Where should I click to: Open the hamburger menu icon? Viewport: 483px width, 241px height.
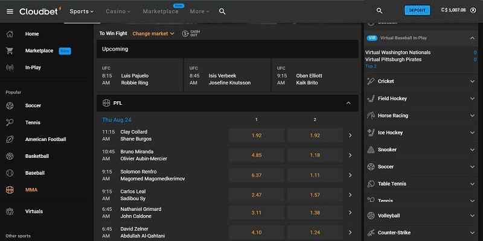point(10,11)
